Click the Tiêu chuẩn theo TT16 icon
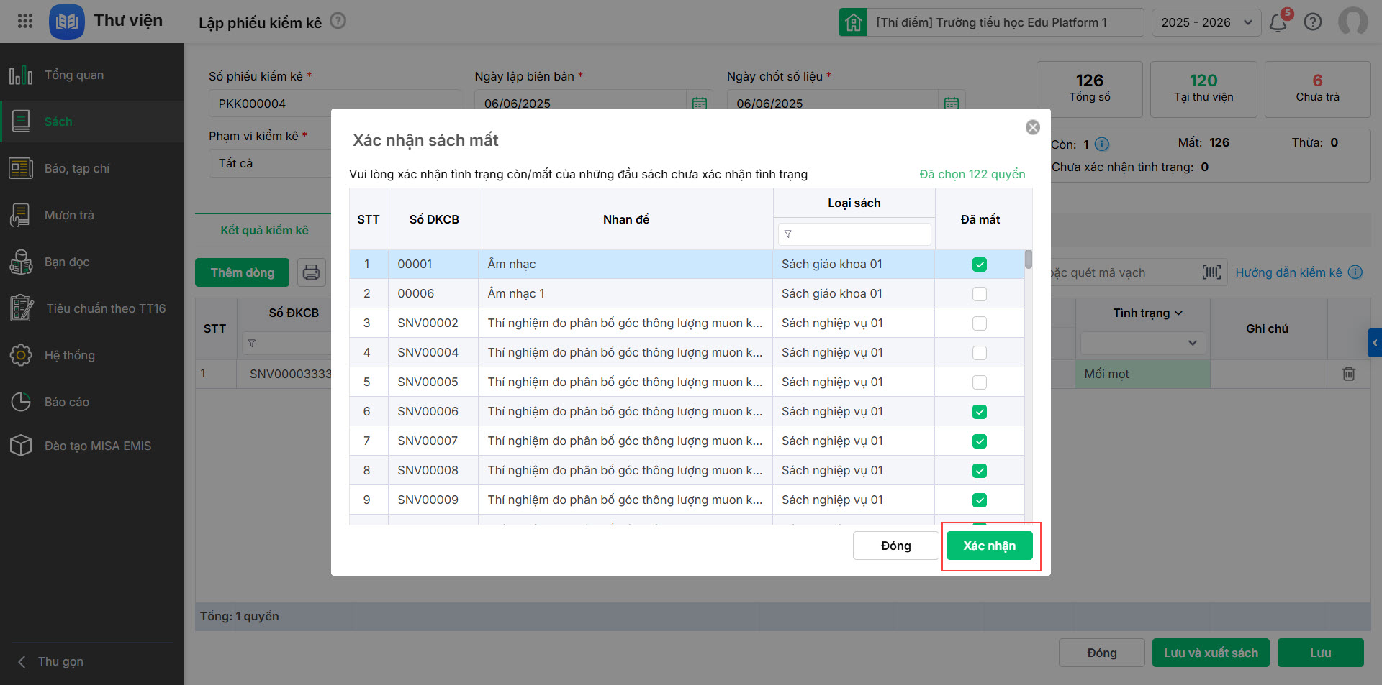1382x685 pixels. pyautogui.click(x=22, y=308)
